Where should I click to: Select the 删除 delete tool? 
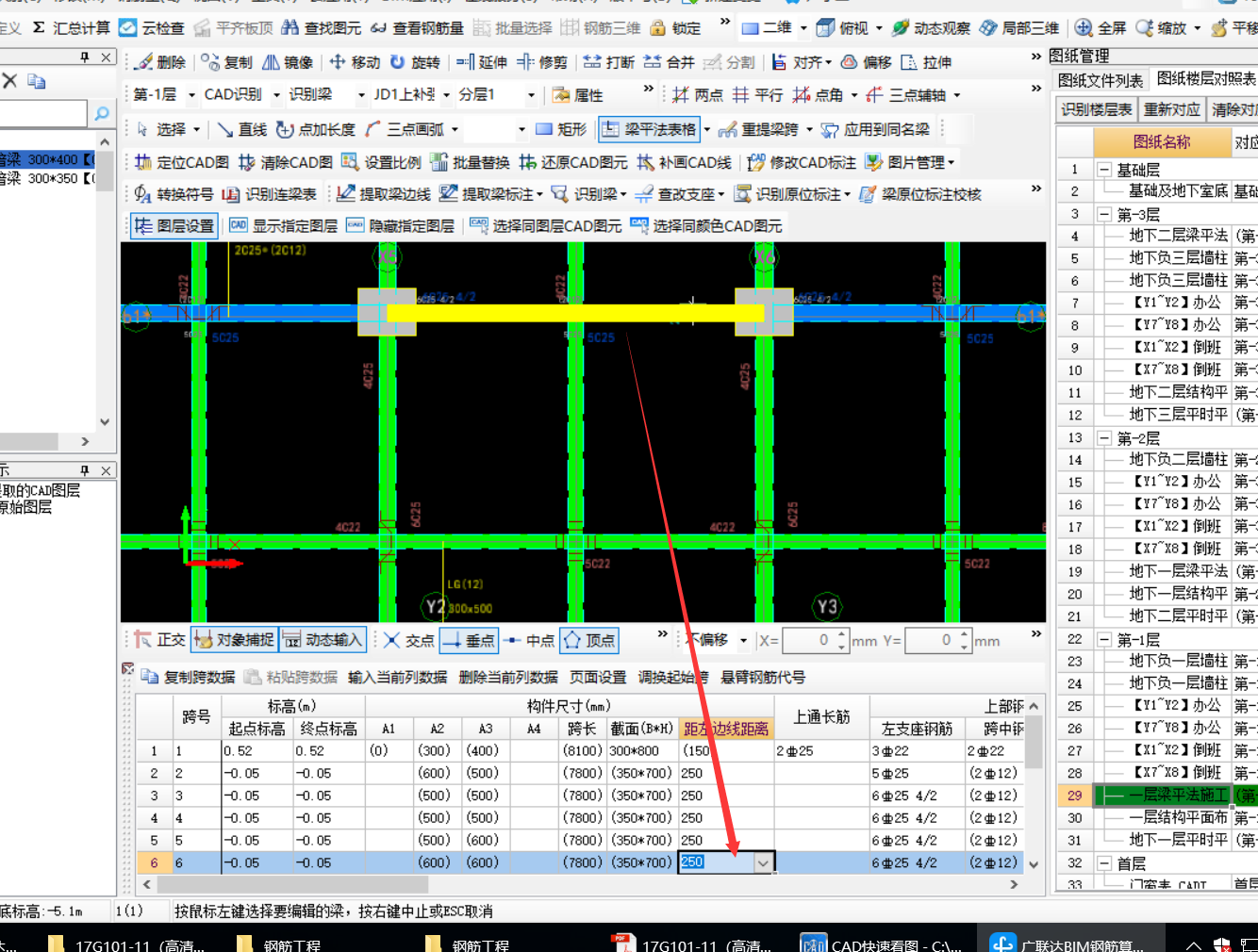point(159,62)
